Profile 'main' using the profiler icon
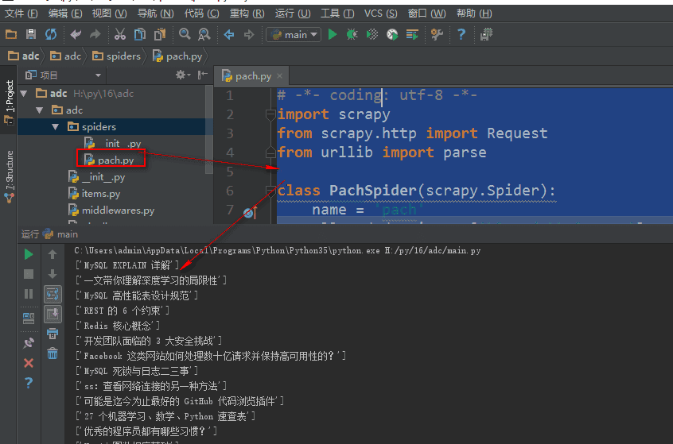673x444 pixels. (x=392, y=34)
